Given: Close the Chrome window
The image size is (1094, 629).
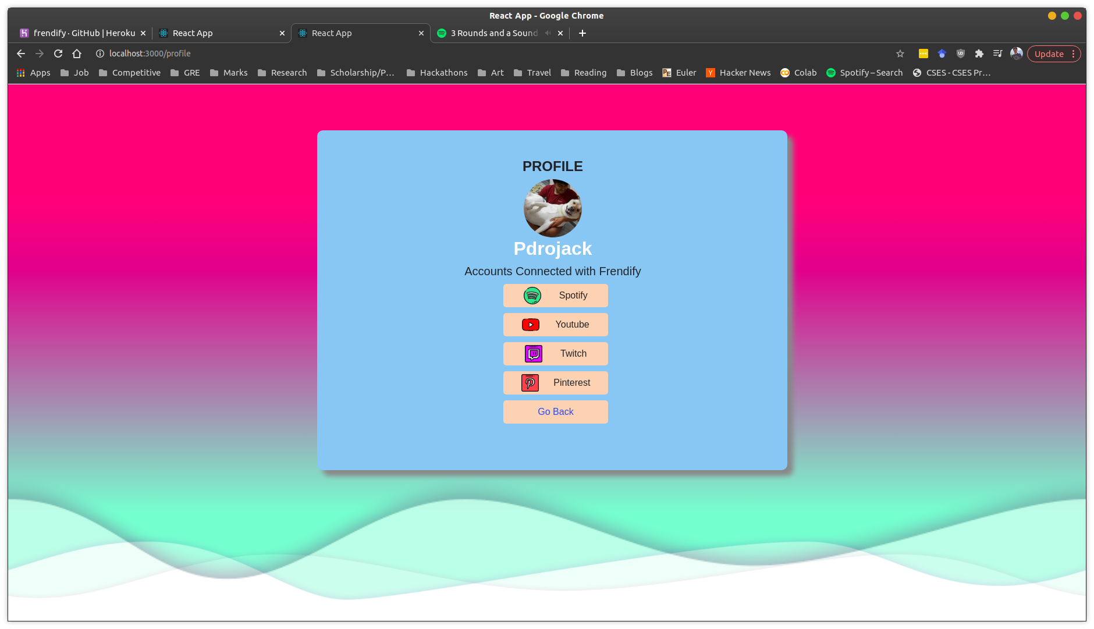Looking at the screenshot, I should [1078, 16].
